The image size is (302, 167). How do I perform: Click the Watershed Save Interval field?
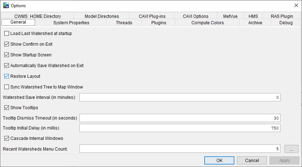click(x=180, y=97)
